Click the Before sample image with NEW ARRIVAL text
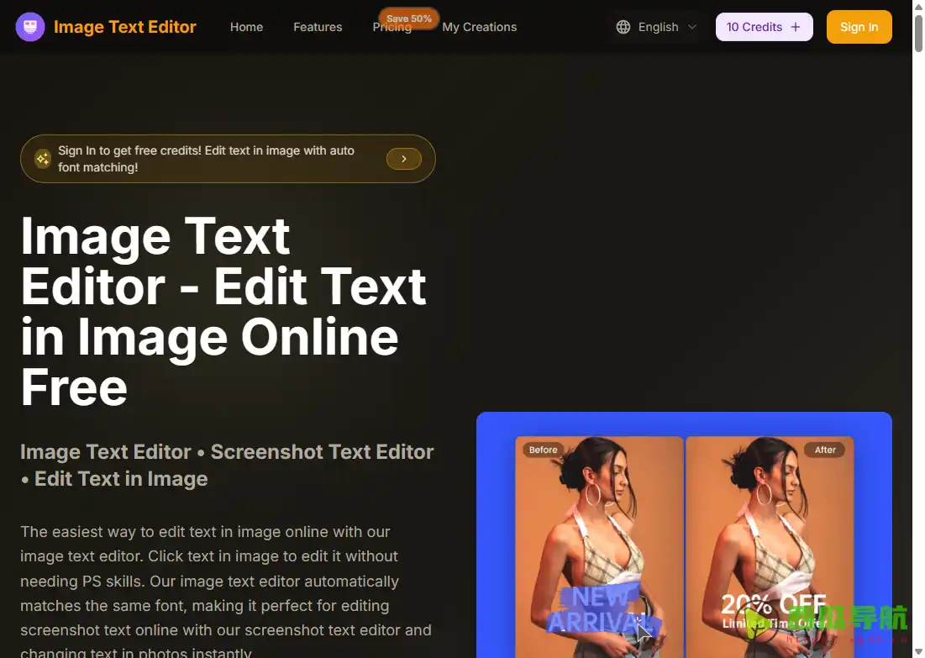 coord(599,546)
